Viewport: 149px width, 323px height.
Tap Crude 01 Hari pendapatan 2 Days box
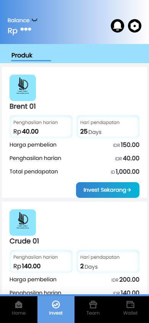[108, 261]
